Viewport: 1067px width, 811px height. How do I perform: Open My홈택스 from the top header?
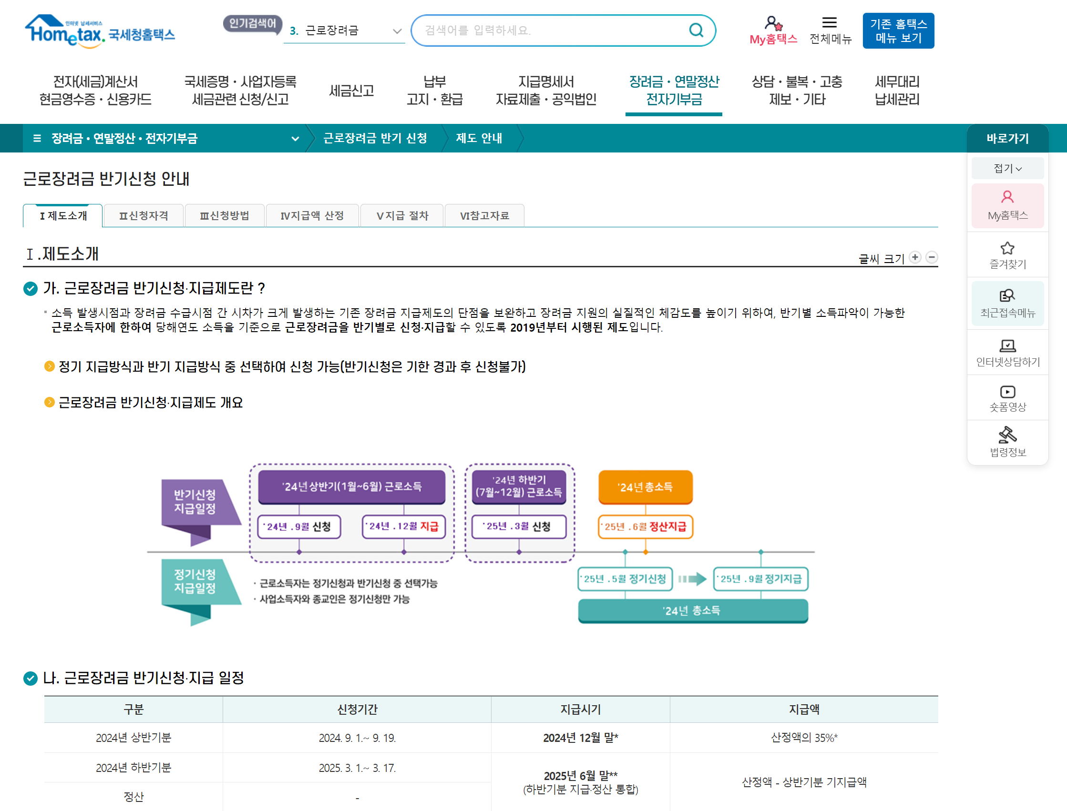coord(773,30)
